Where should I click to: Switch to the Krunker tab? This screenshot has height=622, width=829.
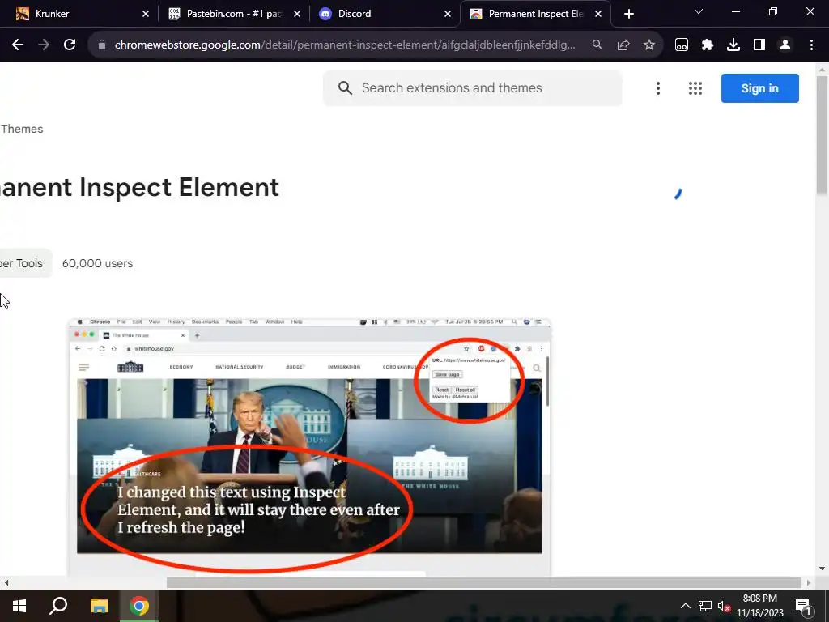click(79, 14)
